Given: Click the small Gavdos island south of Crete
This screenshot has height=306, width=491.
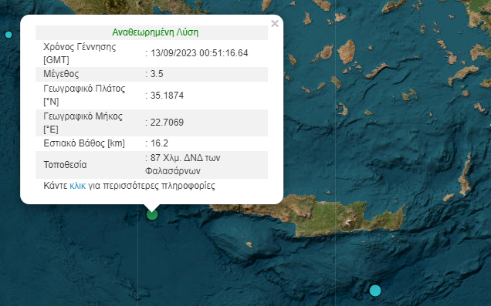Looking at the screenshot, I should (249, 244).
